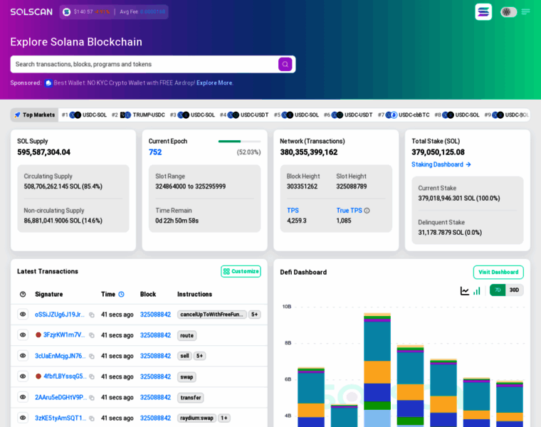541x427 pixels.
Task: Click the red failed status dot on 3FzjrKW1m7V
Action: click(38, 335)
